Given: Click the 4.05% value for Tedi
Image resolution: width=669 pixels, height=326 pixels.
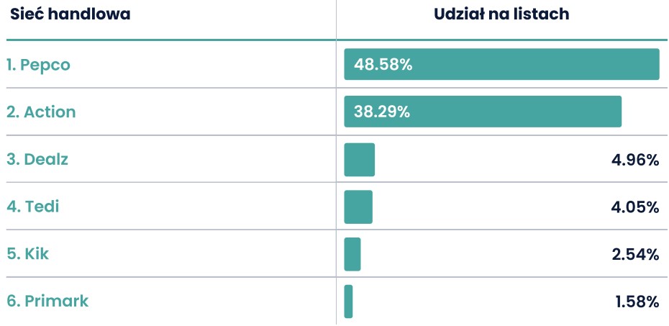Looking at the screenshot, I should pyautogui.click(x=635, y=208).
